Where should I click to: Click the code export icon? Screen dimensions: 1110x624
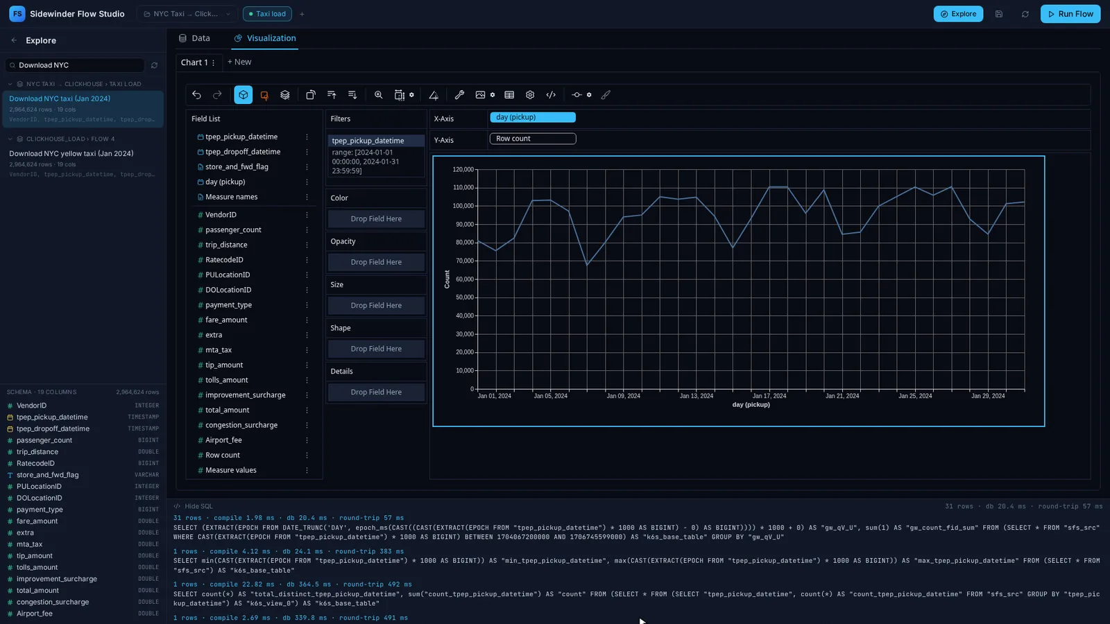click(x=551, y=95)
